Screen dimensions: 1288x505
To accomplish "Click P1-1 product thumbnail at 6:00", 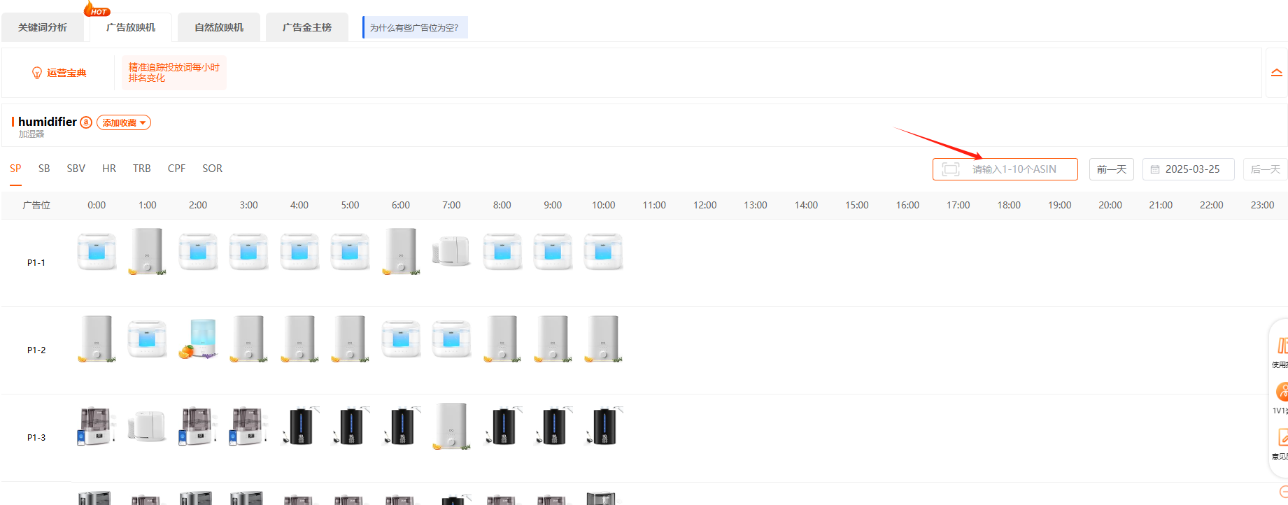I will 401,251.
